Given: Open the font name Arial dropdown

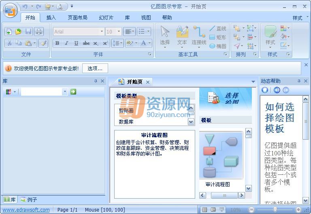Looking at the screenshot, I should 102,31.
